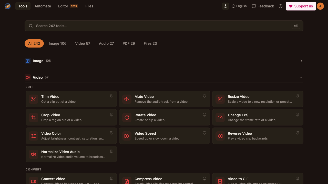This screenshot has width=328, height=184.
Task: Click the Support us button
Action: pyautogui.click(x=301, y=6)
